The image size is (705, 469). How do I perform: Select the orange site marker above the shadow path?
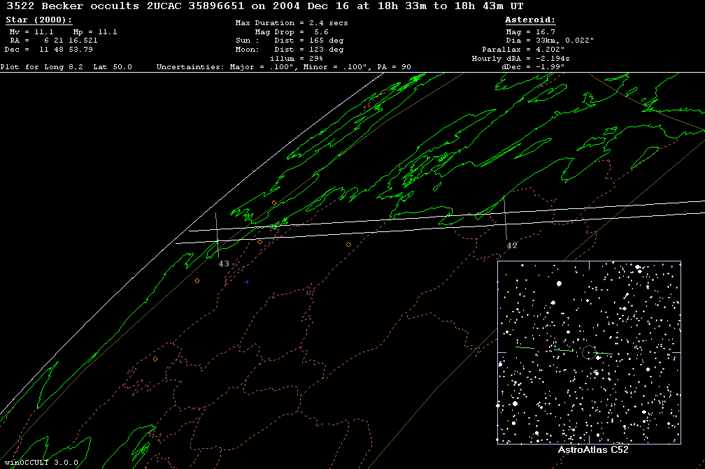[274, 203]
